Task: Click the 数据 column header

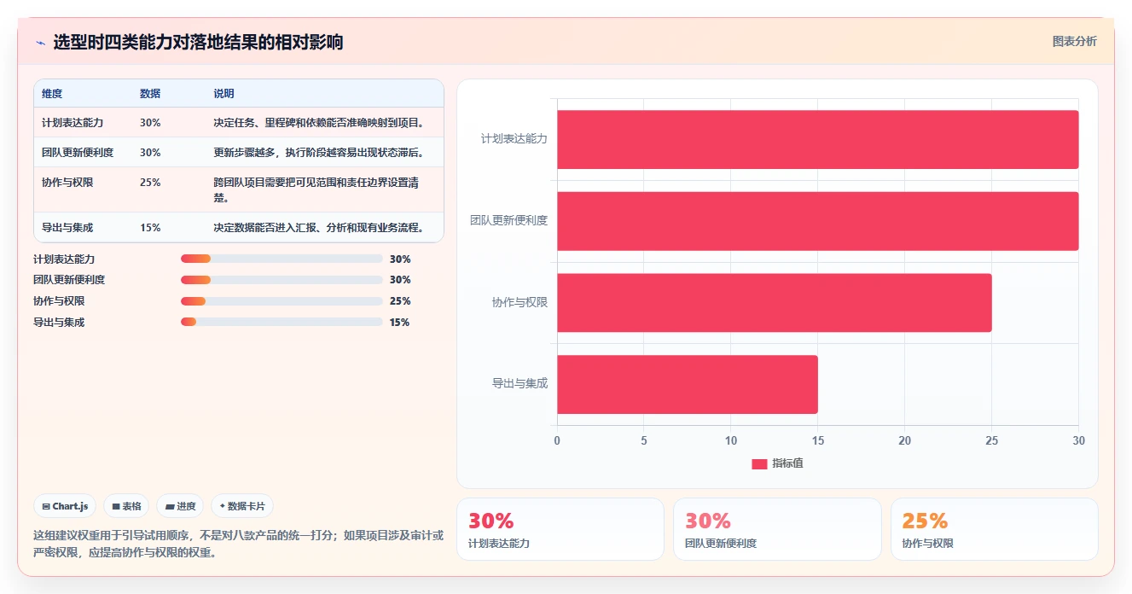Action: tap(150, 94)
